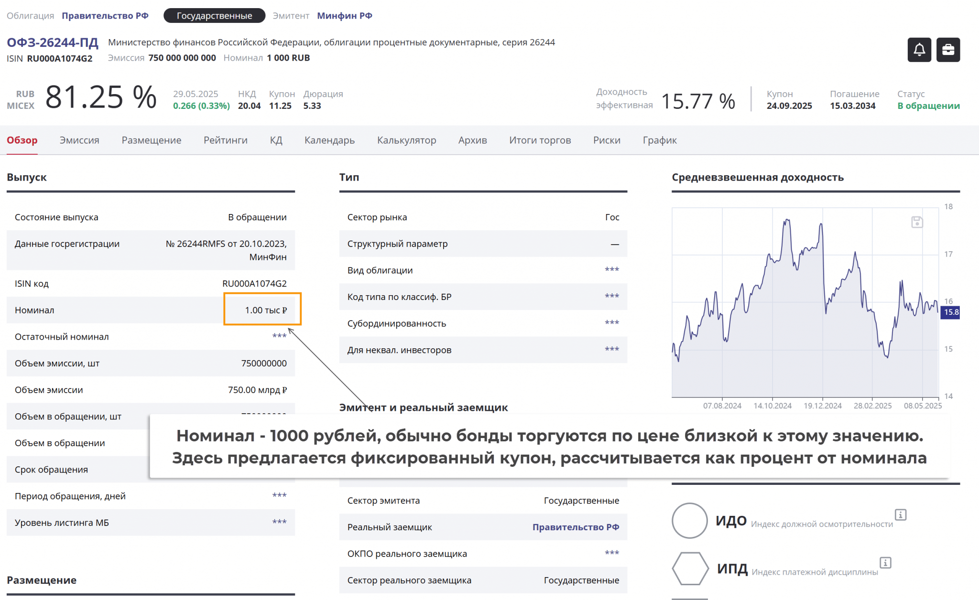This screenshot has height=600, width=979.
Task: Go to the Календарь tab
Action: [x=329, y=140]
